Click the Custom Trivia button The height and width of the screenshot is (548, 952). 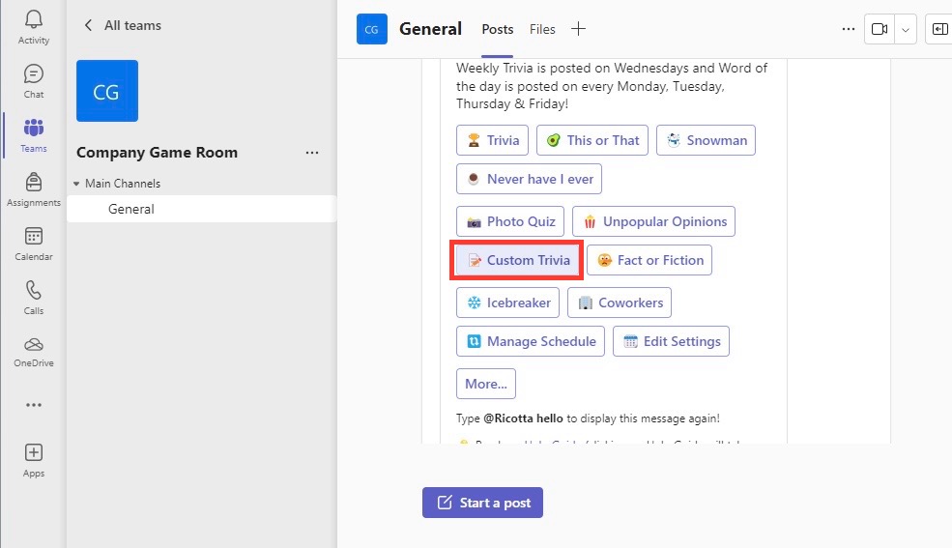517,260
